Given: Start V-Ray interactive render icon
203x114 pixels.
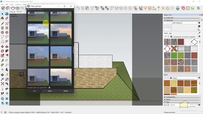Looking at the screenshot, I should pos(17,8).
